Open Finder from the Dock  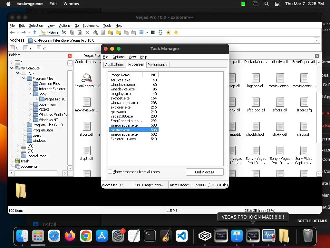pyautogui.click(x=22, y=235)
